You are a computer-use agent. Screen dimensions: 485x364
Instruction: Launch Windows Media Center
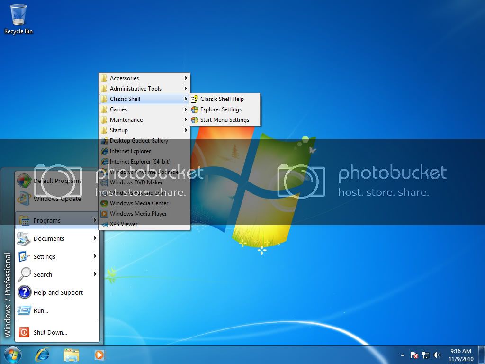point(144,203)
